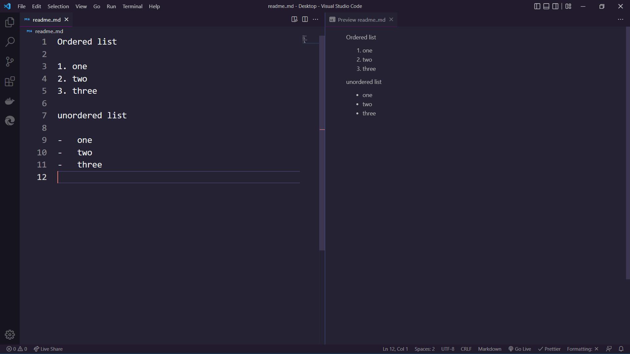Image resolution: width=630 pixels, height=354 pixels.
Task: Click 'unordered list' text in editor
Action: pyautogui.click(x=92, y=116)
